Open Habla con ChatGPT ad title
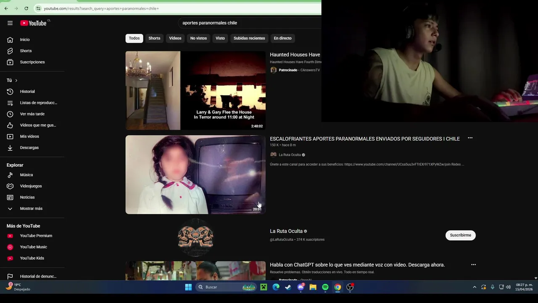538x303 pixels. pos(357,265)
